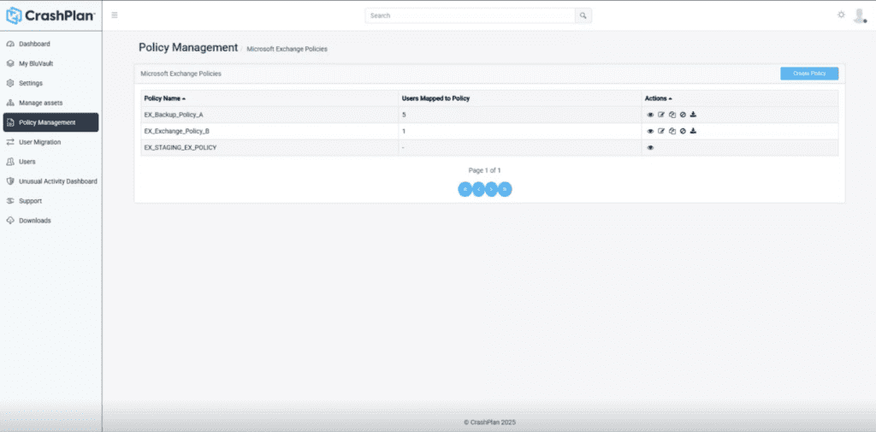This screenshot has height=432, width=876.
Task: Edit the EX_Backup_Policy_A policy
Action: point(661,115)
